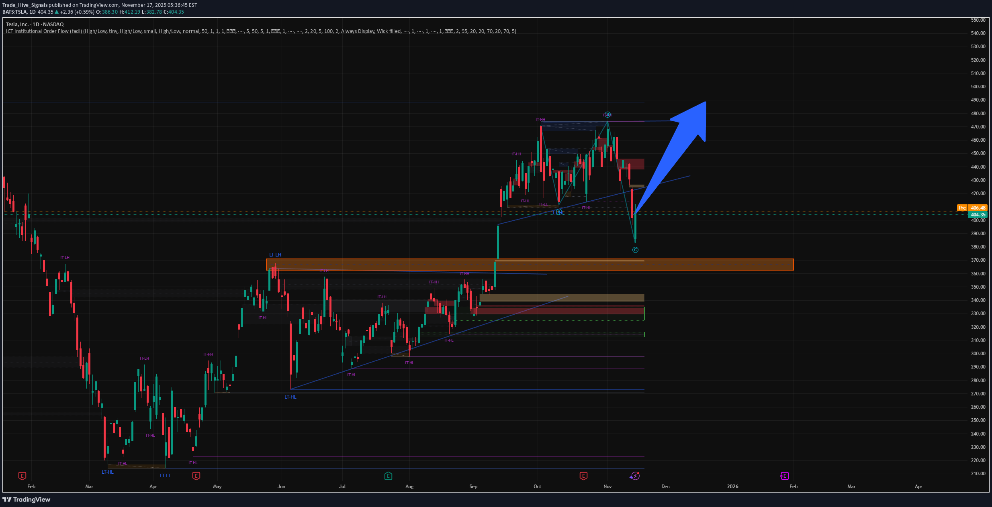Click the green upcoming earnings icon near August
Viewport: 992px width, 507px height.
(388, 476)
